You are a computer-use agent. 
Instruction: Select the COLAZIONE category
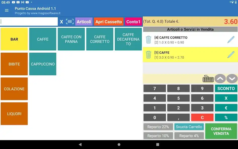coord(14,89)
